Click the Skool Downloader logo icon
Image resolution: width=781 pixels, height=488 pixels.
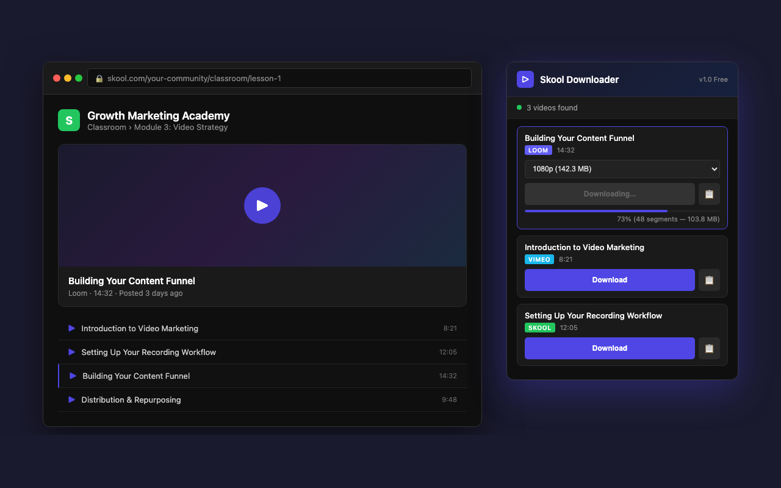click(525, 79)
